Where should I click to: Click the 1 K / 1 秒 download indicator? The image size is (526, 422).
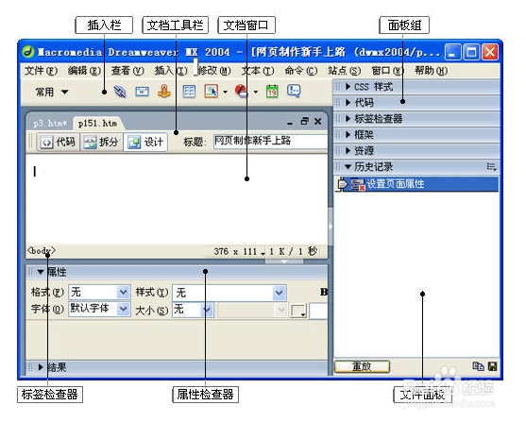[293, 251]
